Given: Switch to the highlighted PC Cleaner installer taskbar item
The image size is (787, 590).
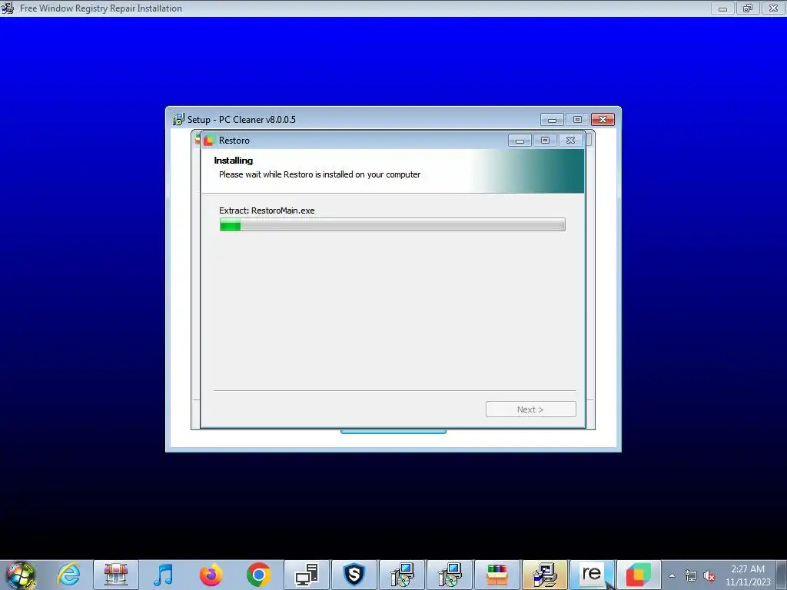Looking at the screenshot, I should (545, 575).
